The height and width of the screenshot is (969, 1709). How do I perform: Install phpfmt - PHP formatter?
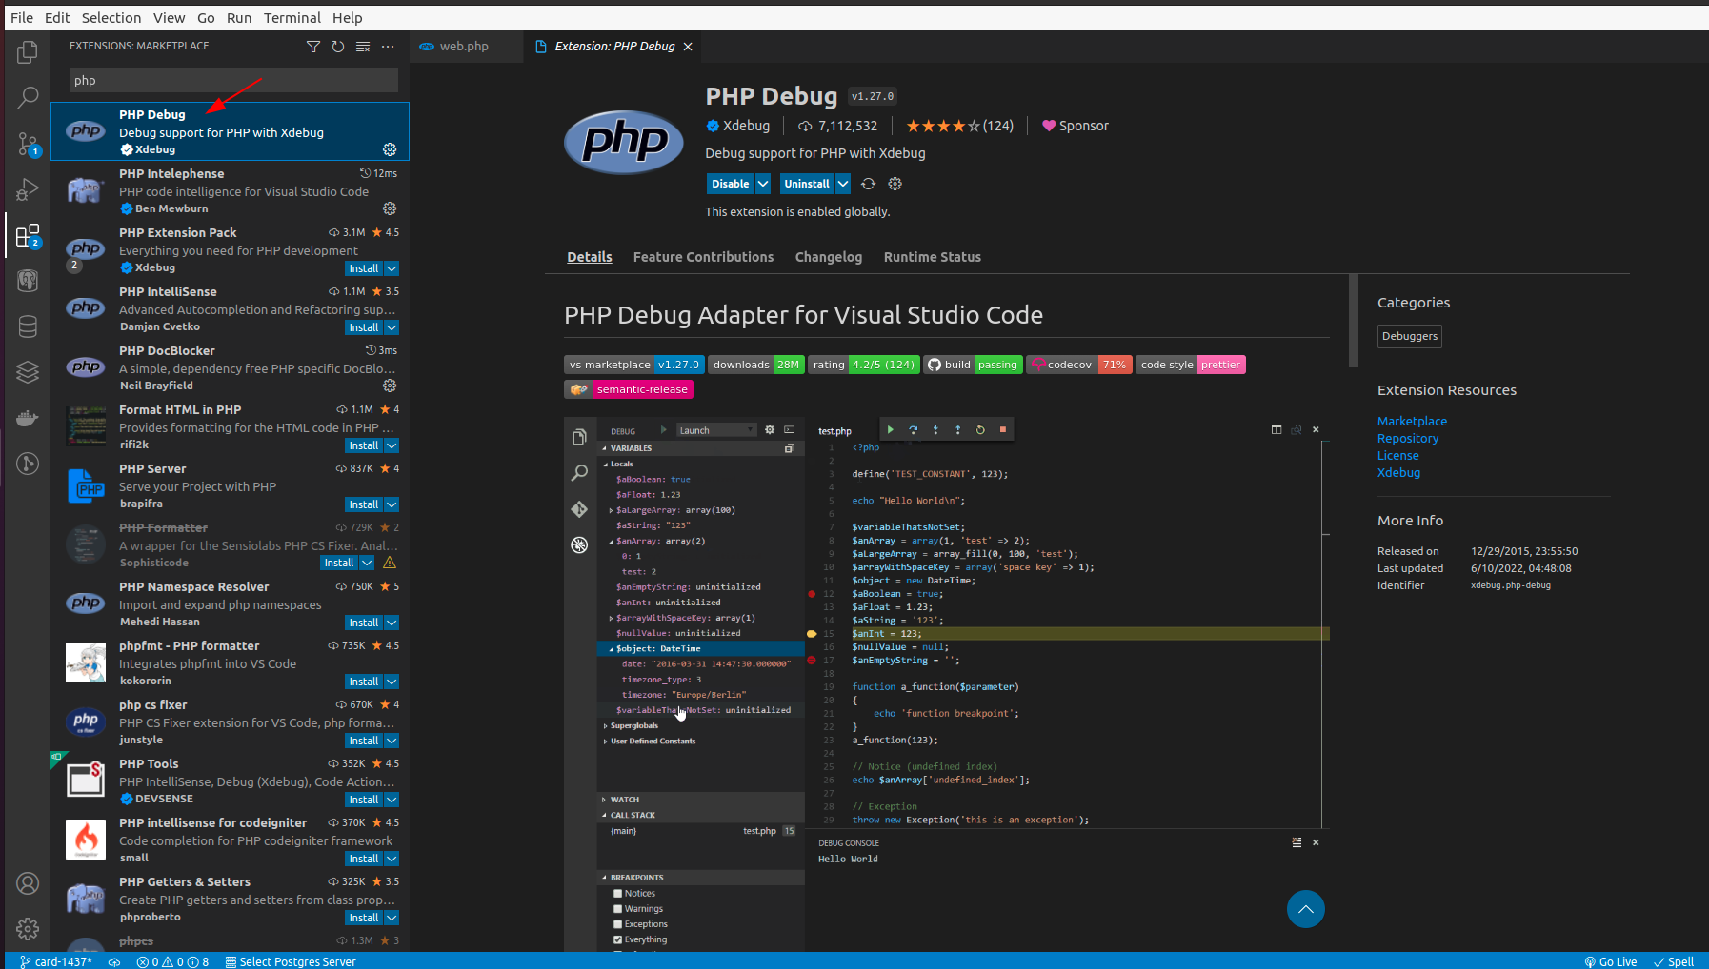point(364,682)
